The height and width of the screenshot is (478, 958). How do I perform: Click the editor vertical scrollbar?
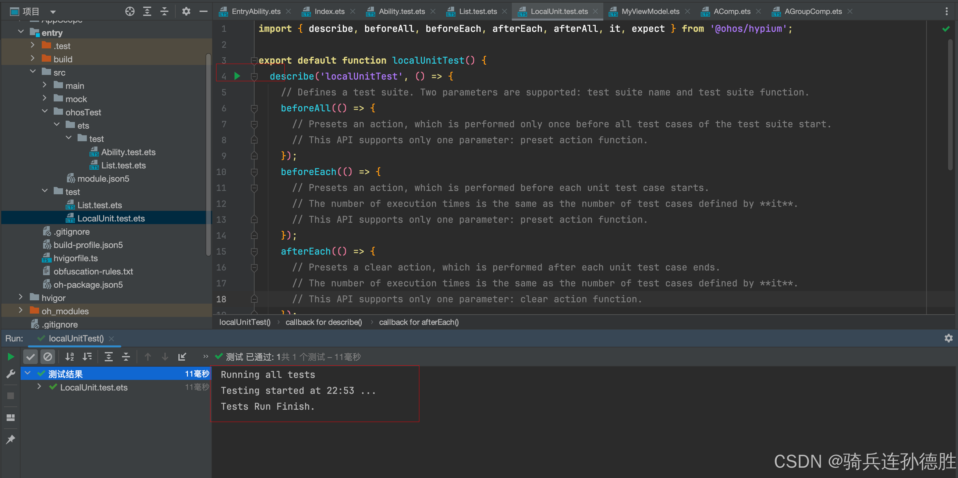tap(950, 104)
